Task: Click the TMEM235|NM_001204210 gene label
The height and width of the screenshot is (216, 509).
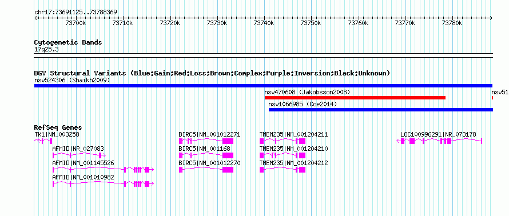Action: point(293,149)
